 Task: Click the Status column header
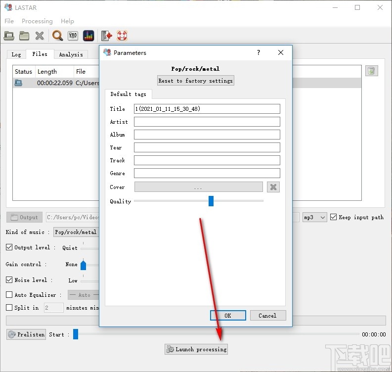[x=24, y=72]
